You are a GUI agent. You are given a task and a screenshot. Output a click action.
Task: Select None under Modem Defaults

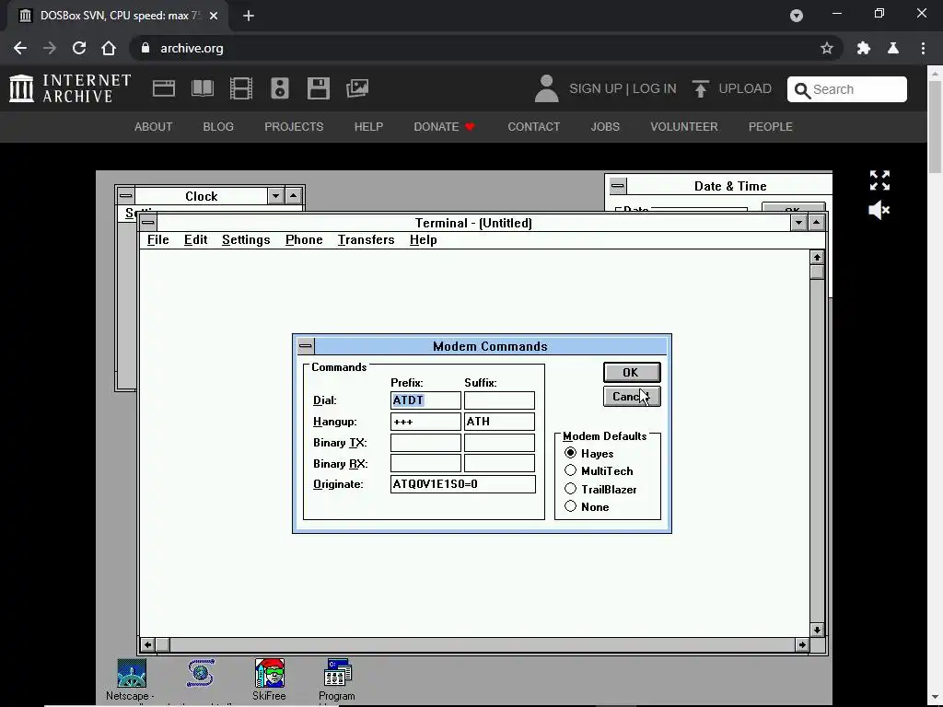point(570,506)
